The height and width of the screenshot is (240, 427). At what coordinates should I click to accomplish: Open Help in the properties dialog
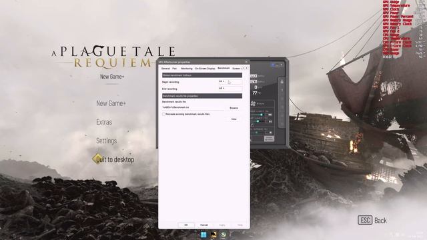coord(240,225)
